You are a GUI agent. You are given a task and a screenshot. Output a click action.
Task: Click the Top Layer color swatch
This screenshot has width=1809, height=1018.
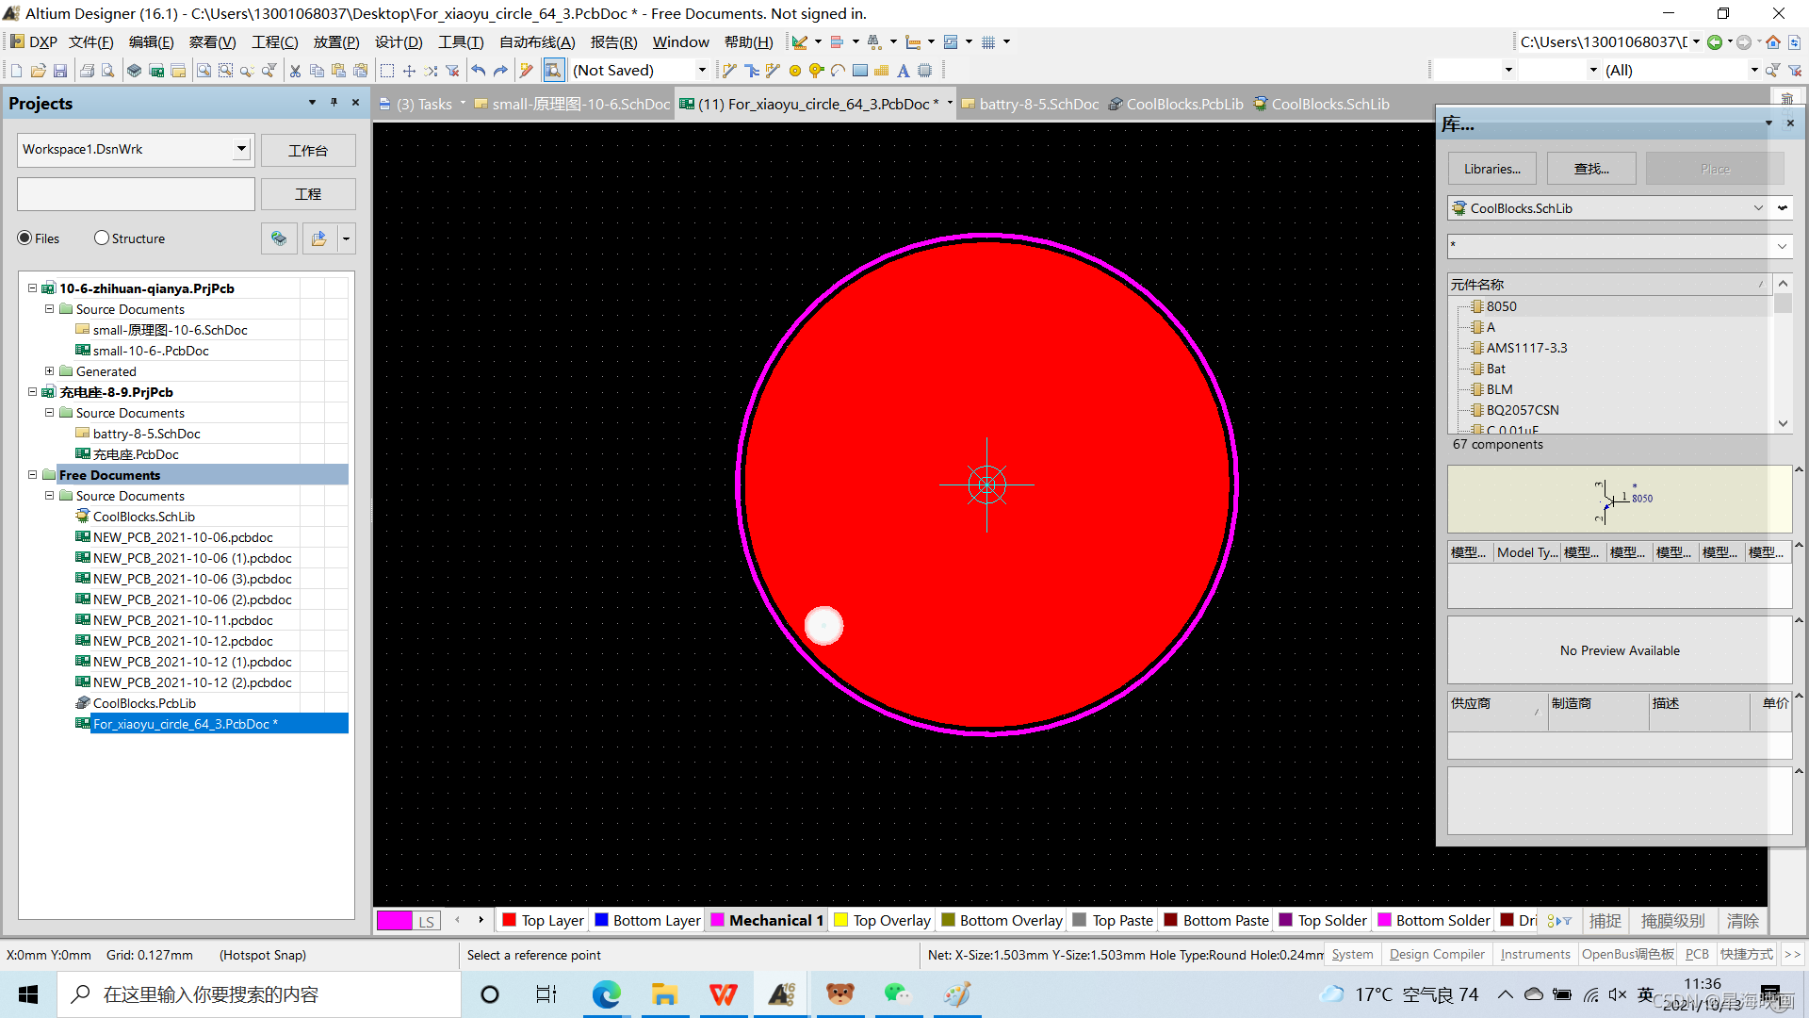tap(510, 921)
